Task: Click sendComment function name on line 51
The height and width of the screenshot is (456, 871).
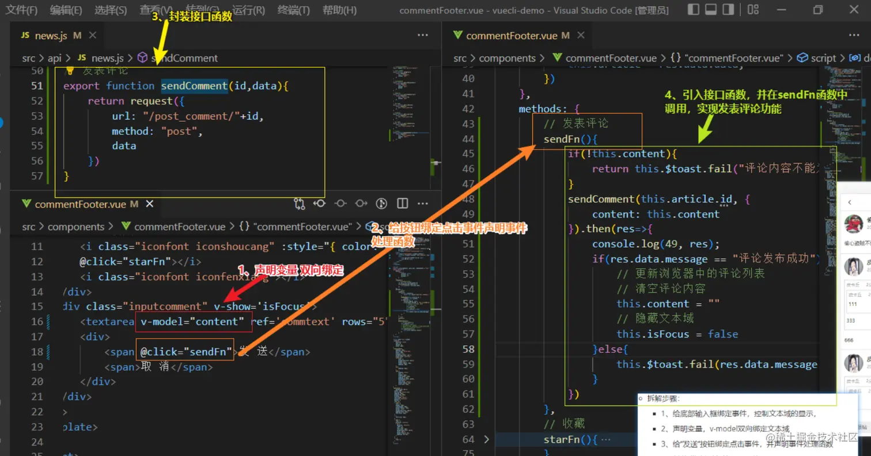Action: 194,86
